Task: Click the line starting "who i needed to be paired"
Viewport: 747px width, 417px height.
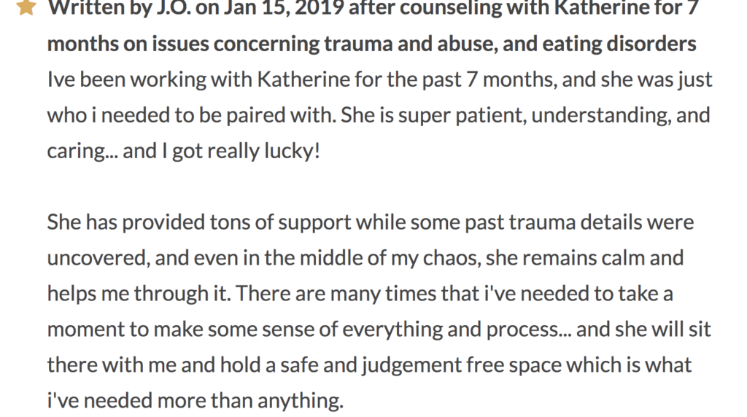Action: [x=379, y=115]
